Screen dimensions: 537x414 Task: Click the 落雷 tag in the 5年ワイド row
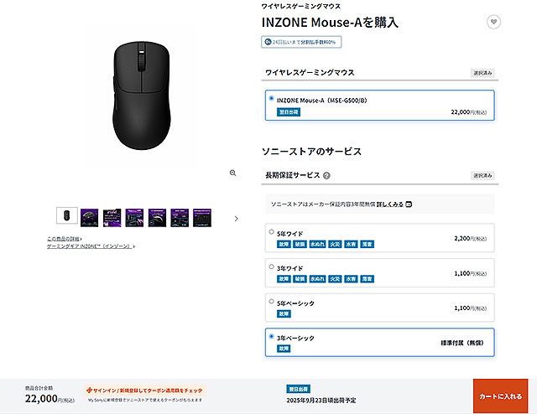pyautogui.click(x=368, y=245)
